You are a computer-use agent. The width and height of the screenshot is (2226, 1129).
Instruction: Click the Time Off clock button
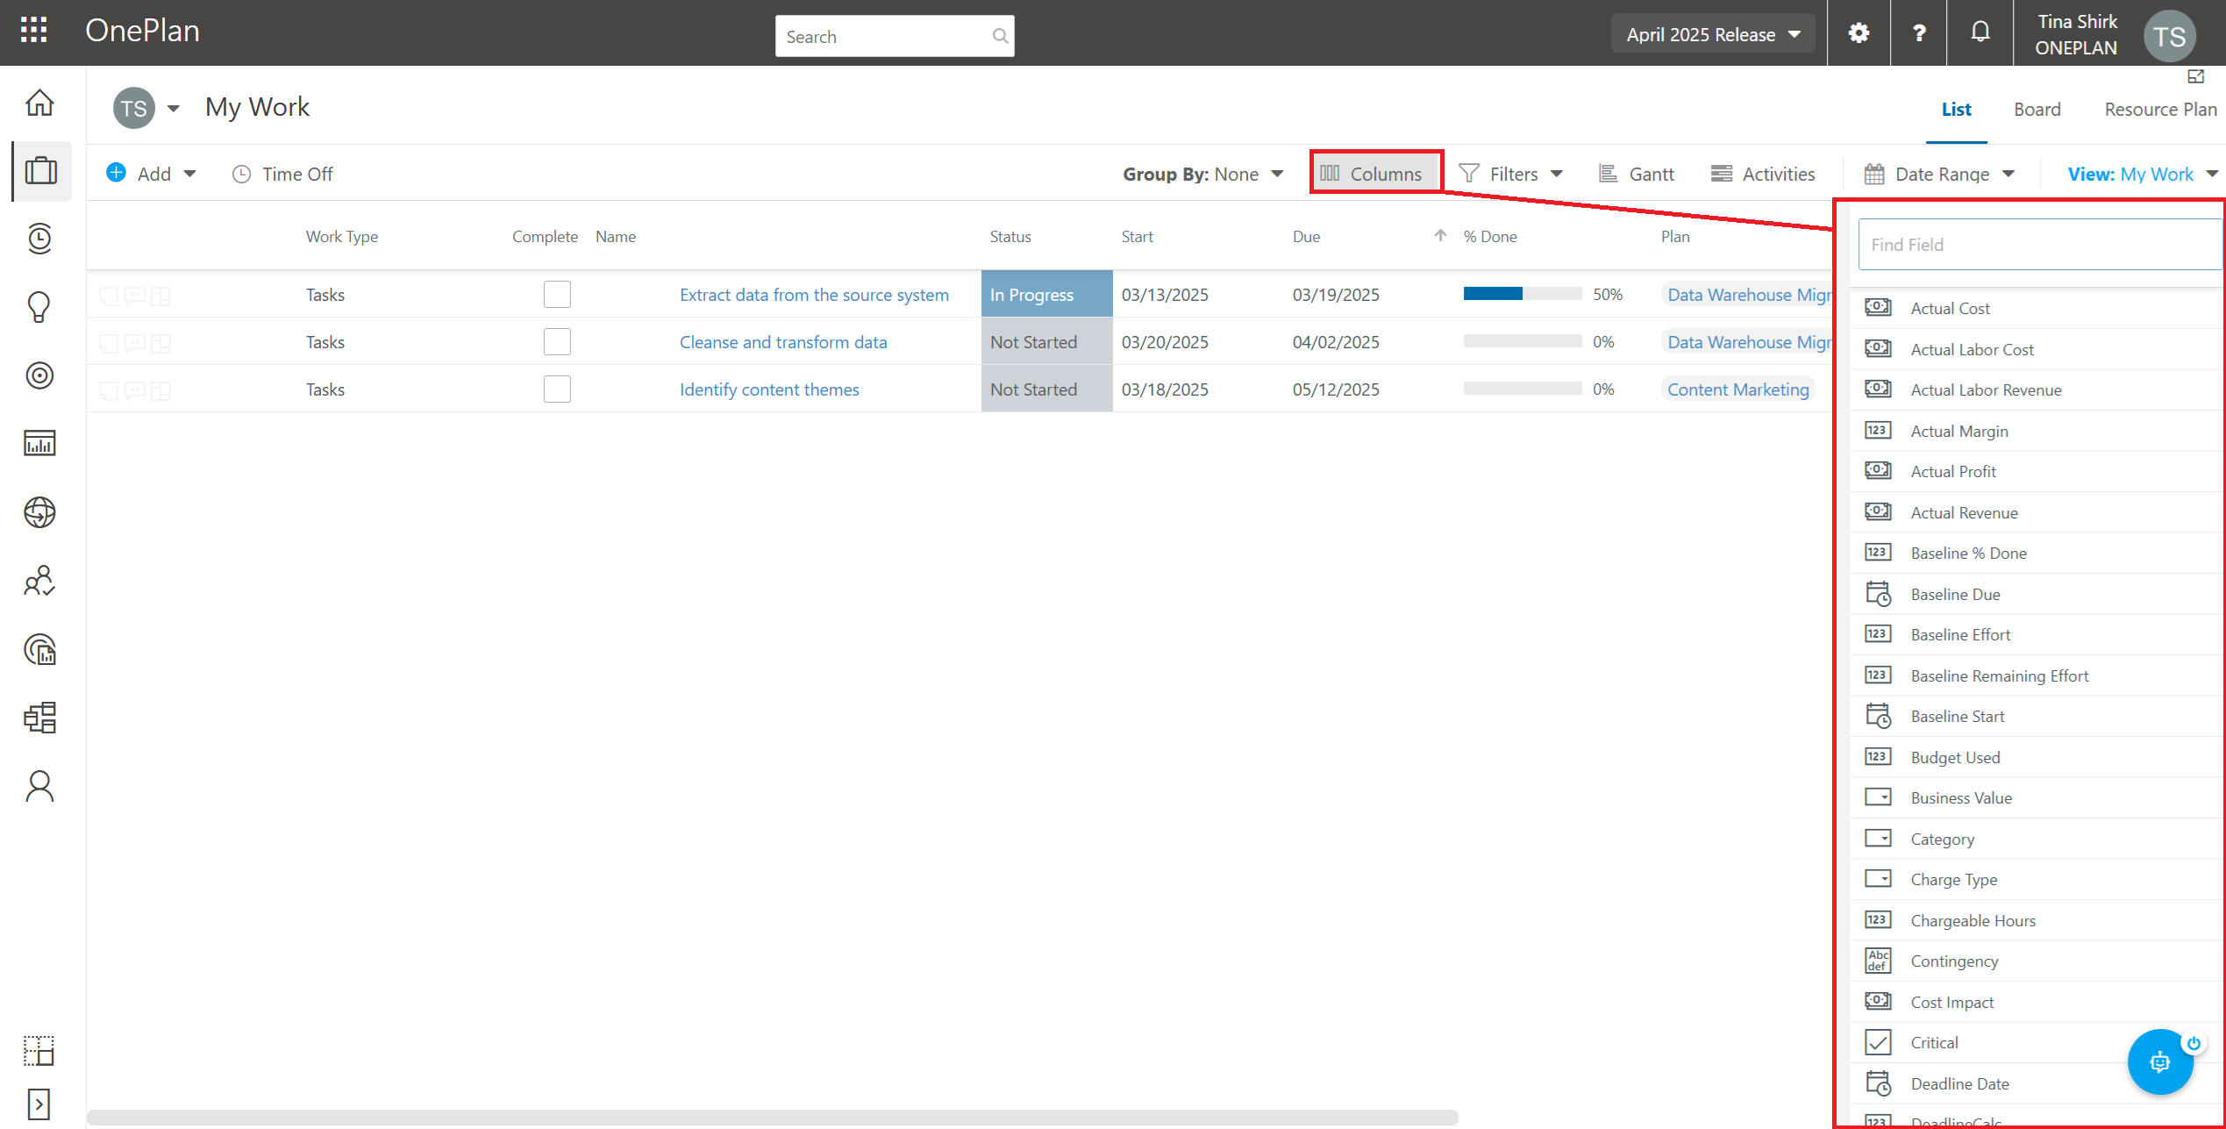282,175
